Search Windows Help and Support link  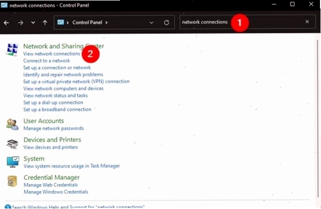78,207
